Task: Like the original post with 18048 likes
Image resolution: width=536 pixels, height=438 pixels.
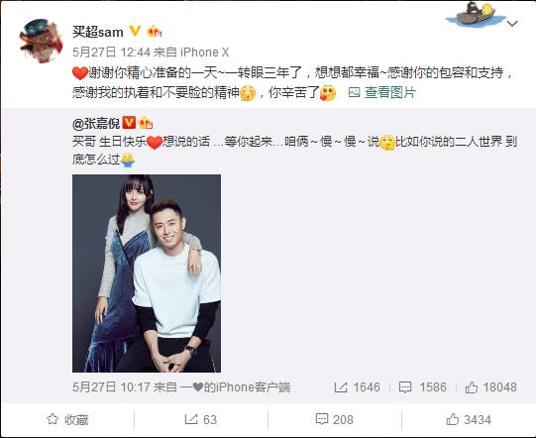Action: pos(490,387)
